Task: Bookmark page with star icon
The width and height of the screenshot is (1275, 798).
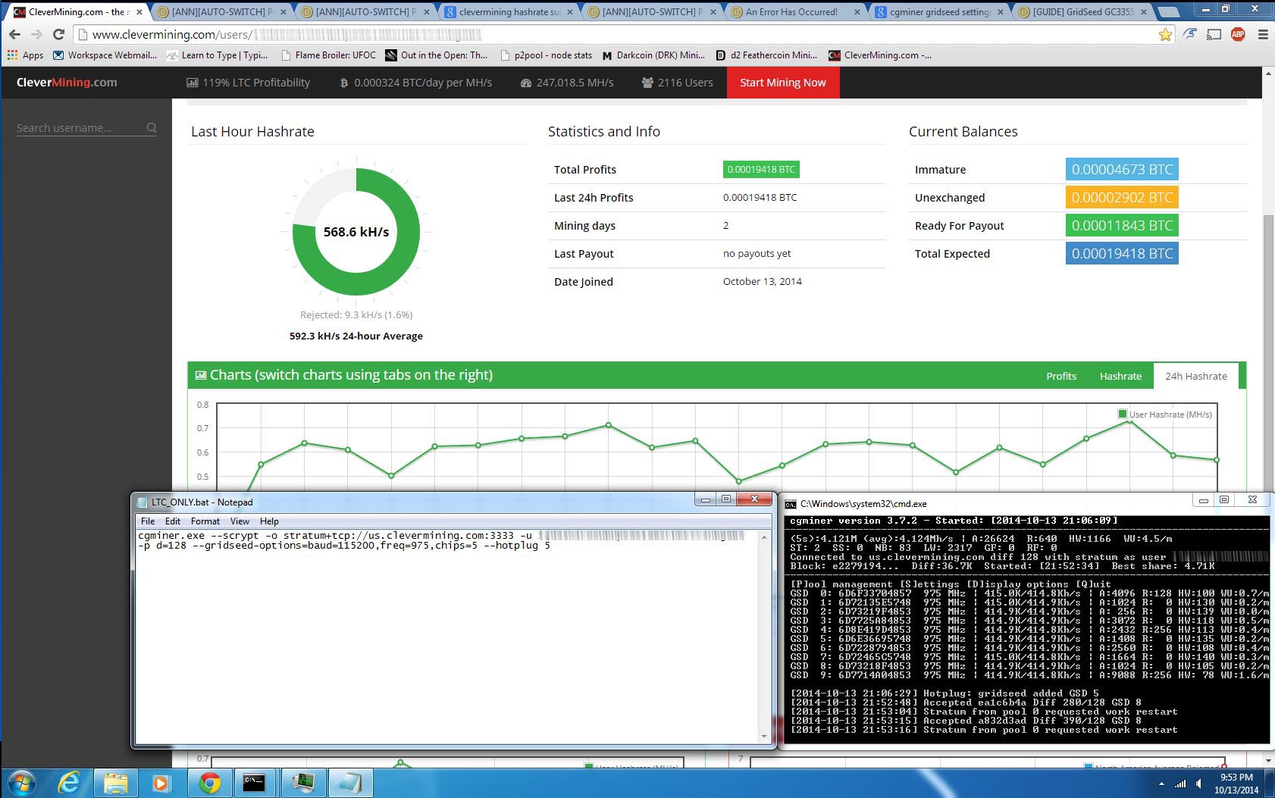Action: (1165, 35)
